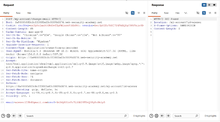Click Request panel 0 highlights label
Image resolution: width=220 pixels, height=122 pixels.
click(x=139, y=116)
